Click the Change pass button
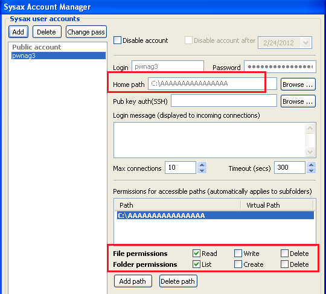The image size is (326, 294). 86,32
